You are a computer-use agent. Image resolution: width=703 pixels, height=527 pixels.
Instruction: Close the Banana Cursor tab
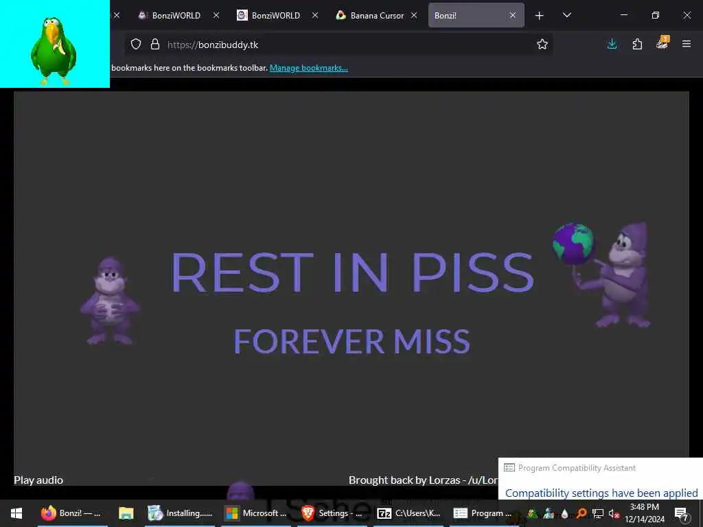pyautogui.click(x=414, y=15)
